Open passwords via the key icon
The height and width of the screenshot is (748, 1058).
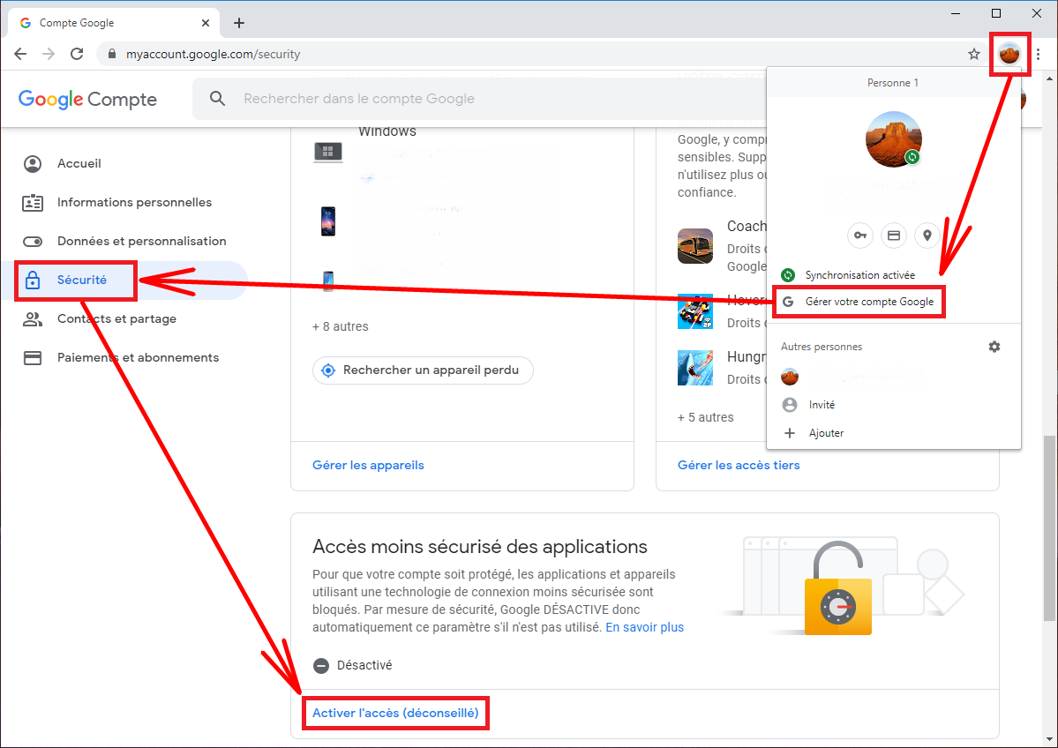point(860,236)
